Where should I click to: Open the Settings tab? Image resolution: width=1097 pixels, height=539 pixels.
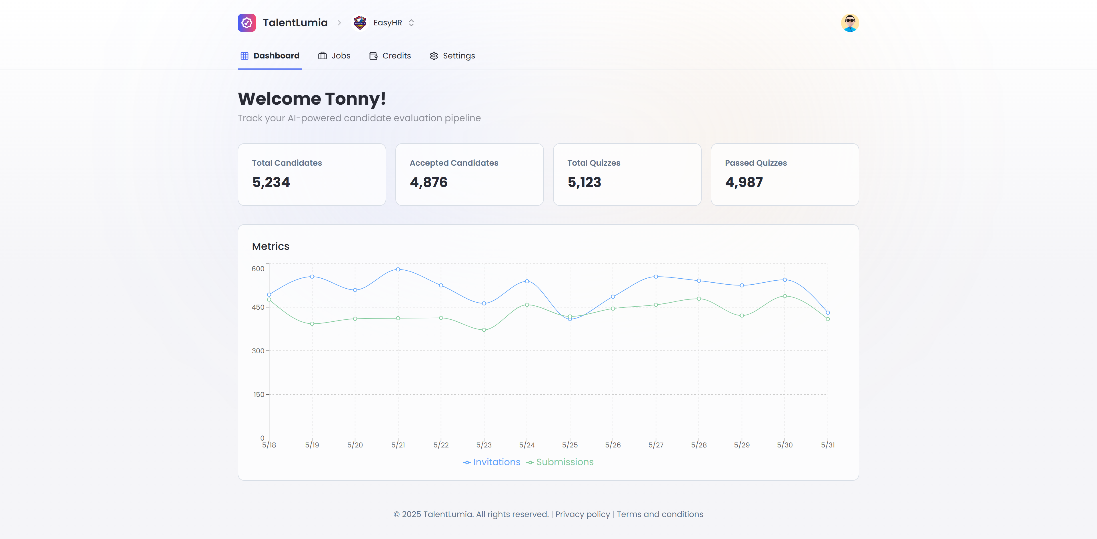click(452, 56)
